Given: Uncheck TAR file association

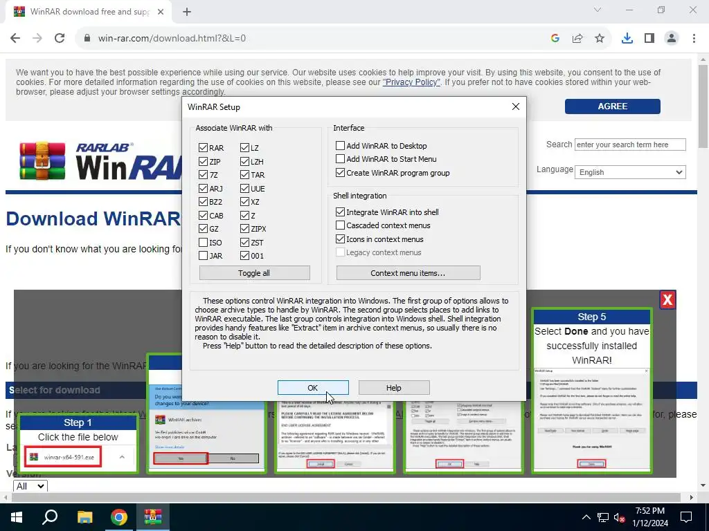Looking at the screenshot, I should coord(244,175).
